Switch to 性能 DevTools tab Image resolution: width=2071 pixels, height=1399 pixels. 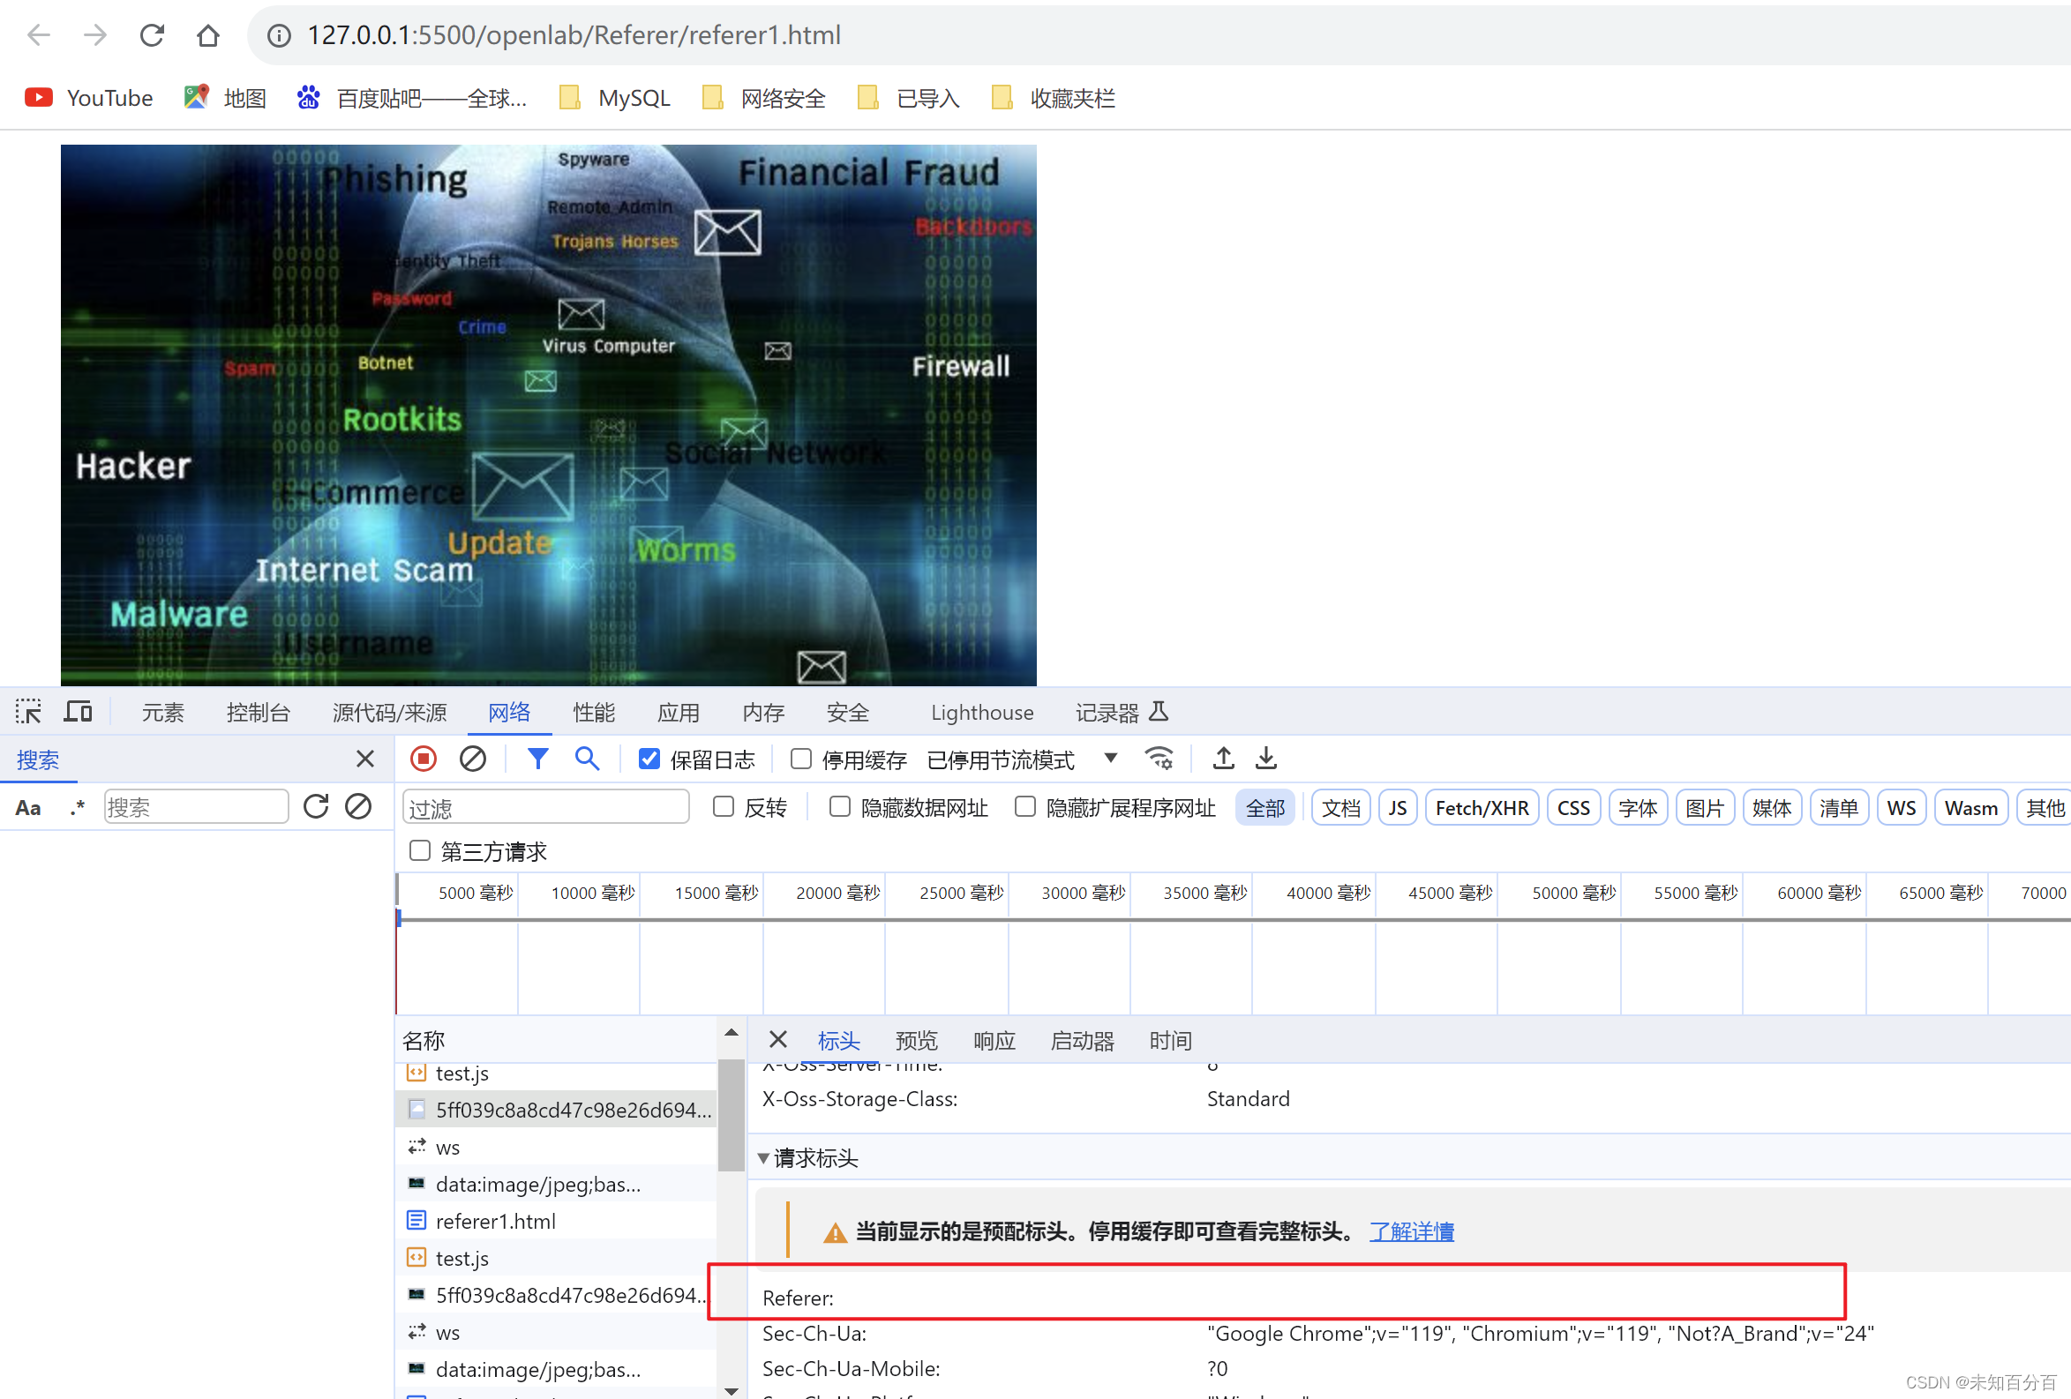coord(594,712)
